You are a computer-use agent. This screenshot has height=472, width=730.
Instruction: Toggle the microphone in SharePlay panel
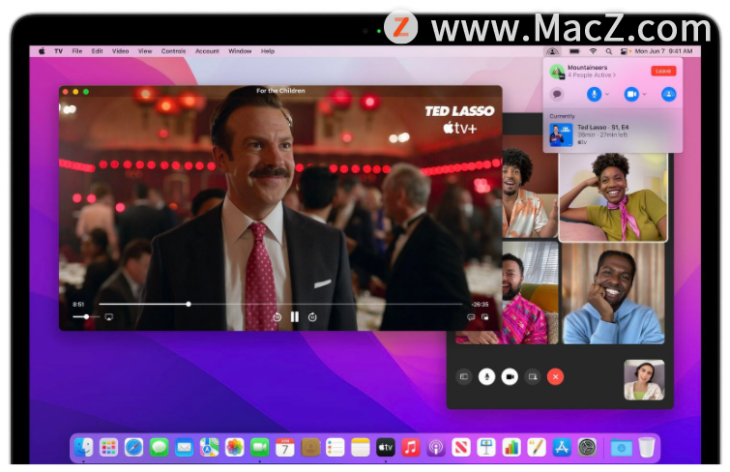pos(594,94)
